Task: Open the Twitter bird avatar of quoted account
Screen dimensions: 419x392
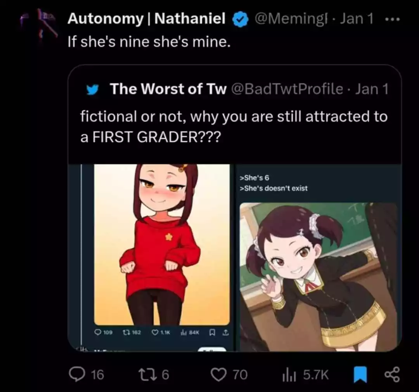Action: (92, 90)
